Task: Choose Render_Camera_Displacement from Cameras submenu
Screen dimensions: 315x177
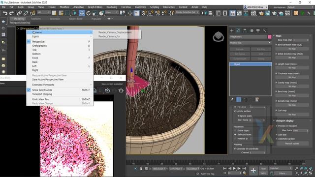Action: 115,32
